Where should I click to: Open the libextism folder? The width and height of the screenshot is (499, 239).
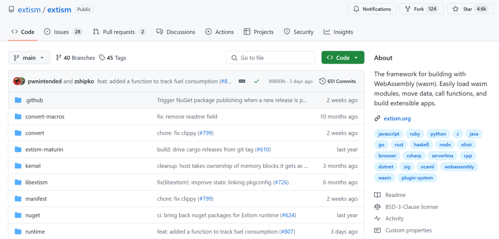[37, 182]
